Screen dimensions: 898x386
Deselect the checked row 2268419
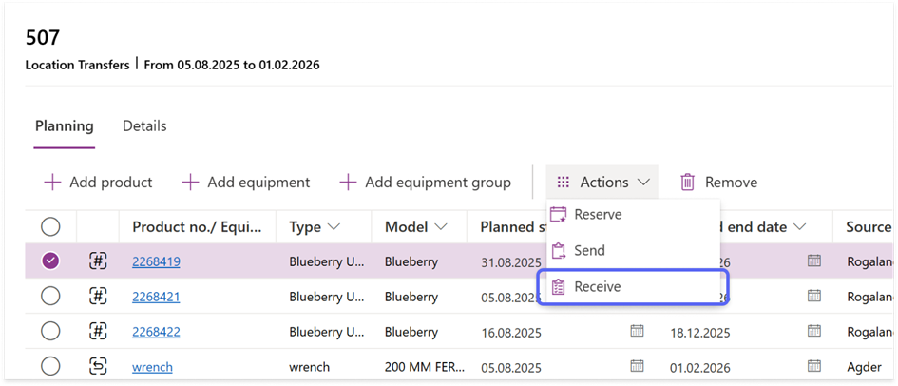coord(50,261)
